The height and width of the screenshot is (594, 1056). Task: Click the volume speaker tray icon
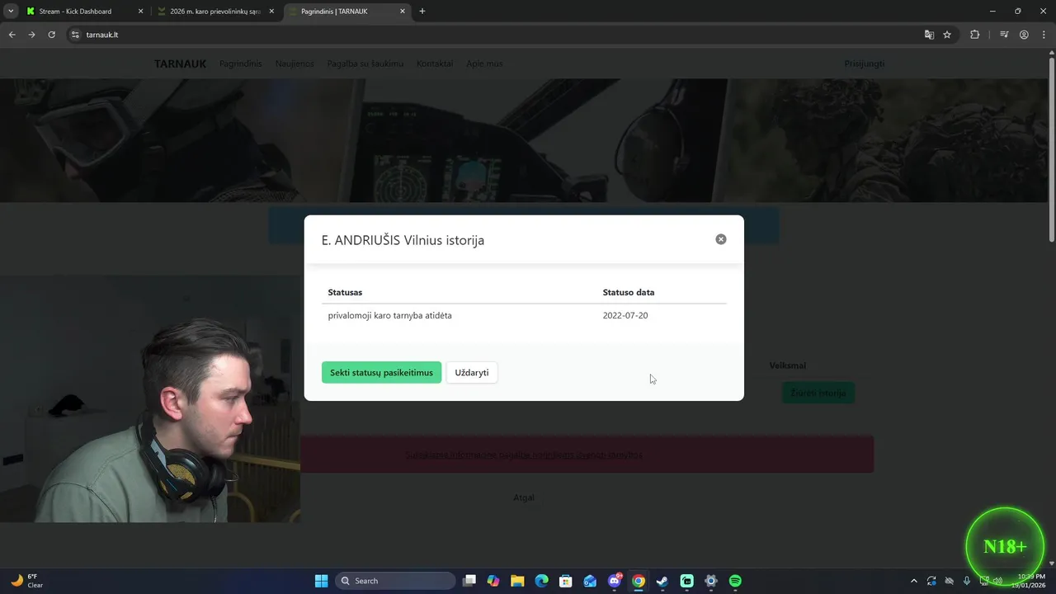coord(999,581)
